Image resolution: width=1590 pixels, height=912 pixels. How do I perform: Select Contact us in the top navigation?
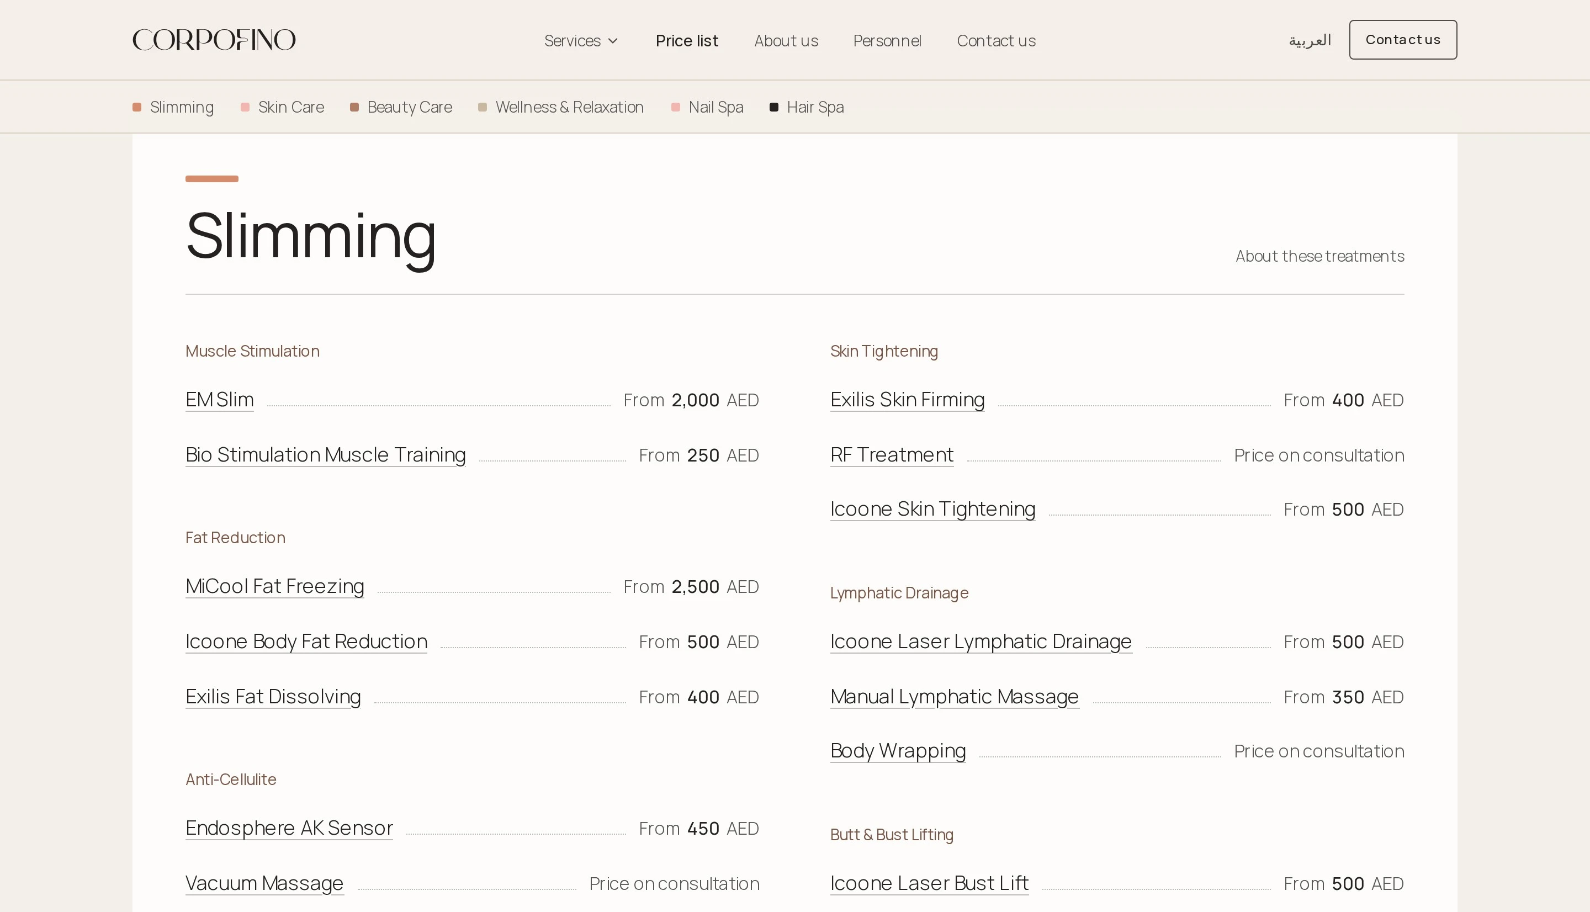(997, 41)
